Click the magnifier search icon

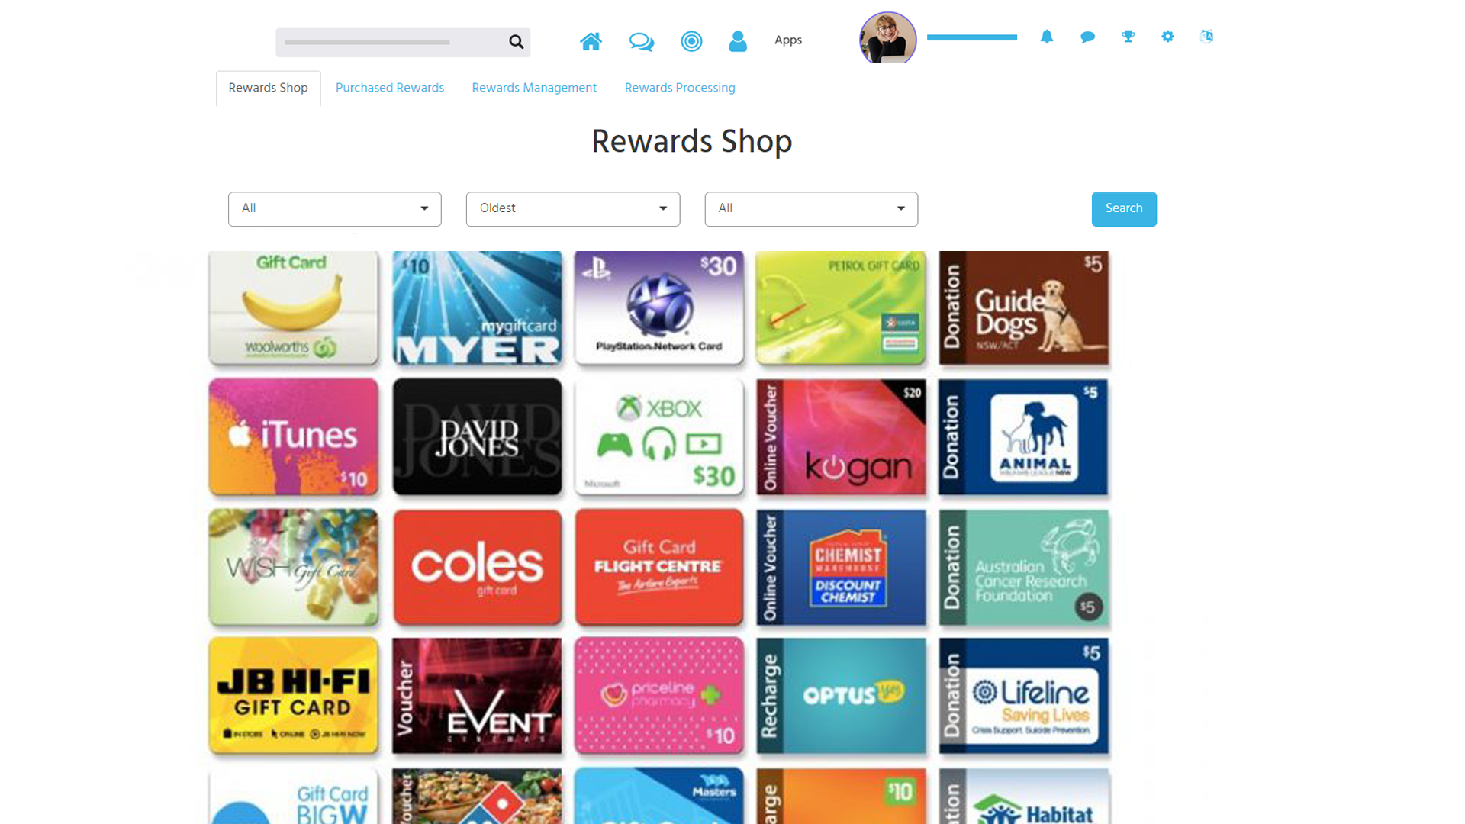[x=517, y=42]
